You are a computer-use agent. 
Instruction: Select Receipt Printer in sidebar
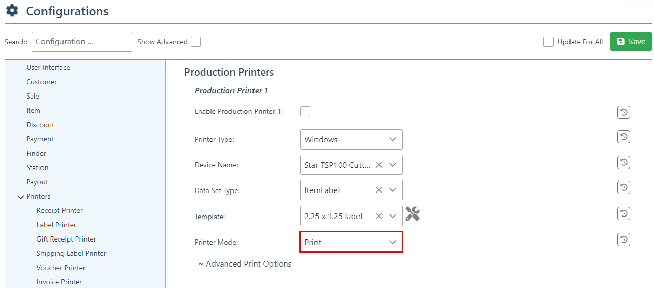[59, 210]
